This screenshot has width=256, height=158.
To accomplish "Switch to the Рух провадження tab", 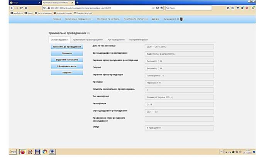I will [116, 40].
